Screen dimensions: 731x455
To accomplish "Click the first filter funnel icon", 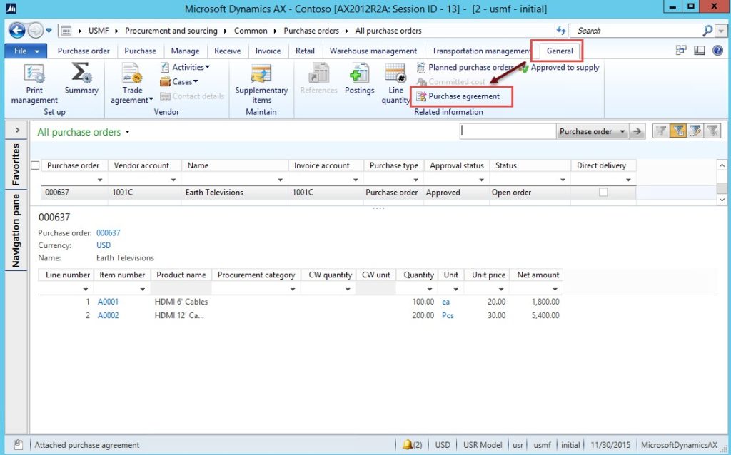I will [x=660, y=131].
